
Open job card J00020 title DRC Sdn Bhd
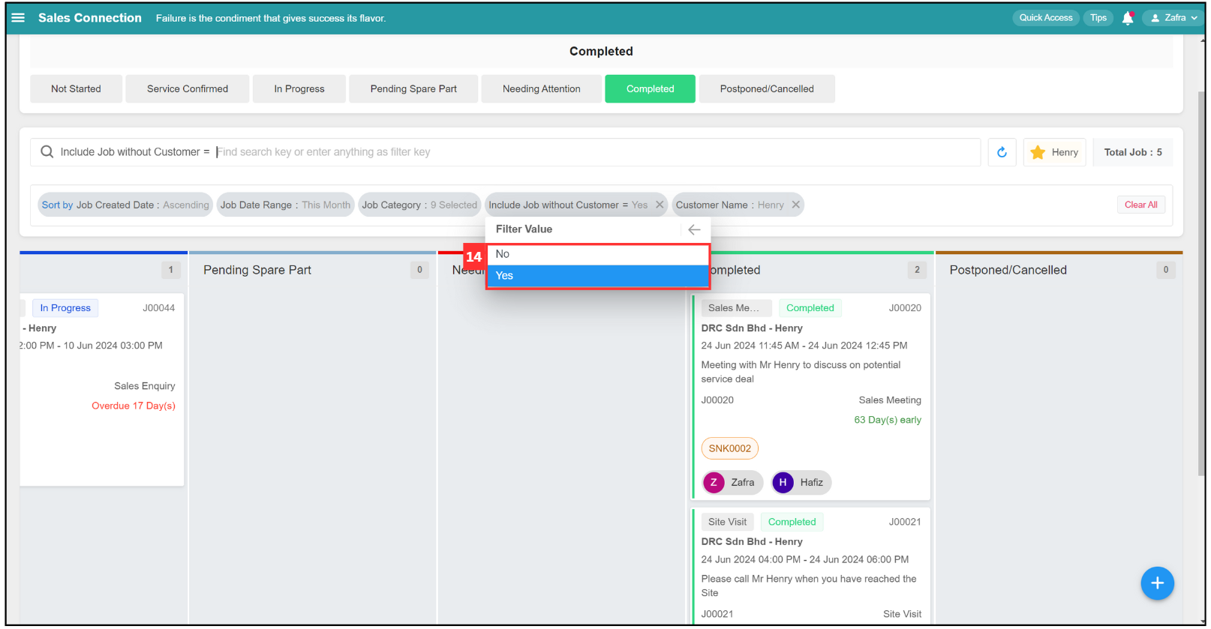pyautogui.click(x=752, y=328)
